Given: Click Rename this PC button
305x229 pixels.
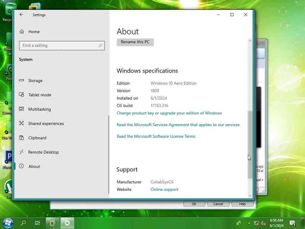Looking at the screenshot, I should [x=135, y=42].
